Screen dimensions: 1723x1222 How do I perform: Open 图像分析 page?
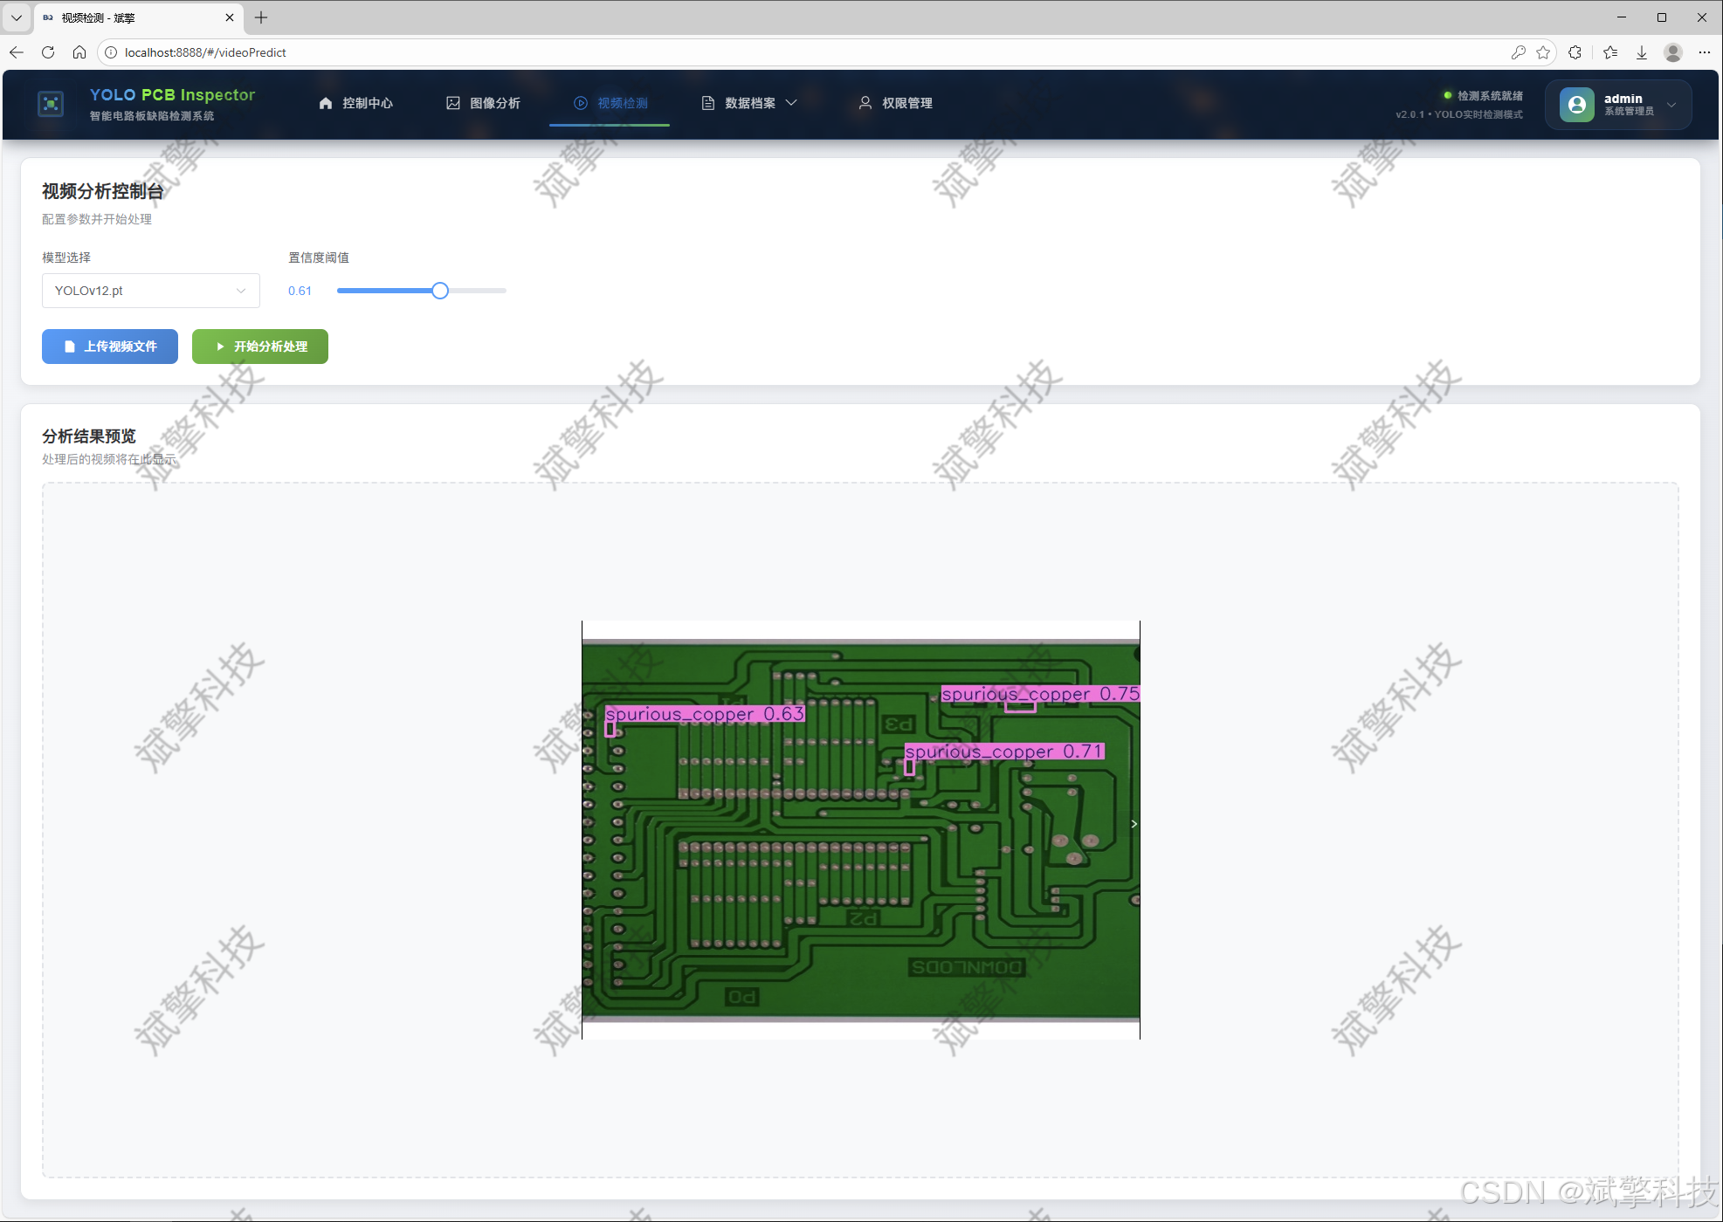[483, 103]
